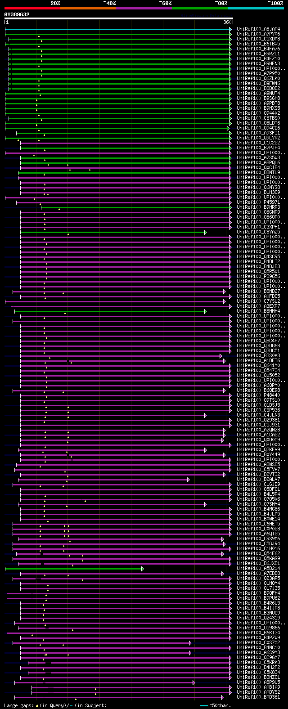Image resolution: width=288 pixels, height=709 pixels.
Task: Select the UniRef100_Q2KFV9 label
Action: 258,450
